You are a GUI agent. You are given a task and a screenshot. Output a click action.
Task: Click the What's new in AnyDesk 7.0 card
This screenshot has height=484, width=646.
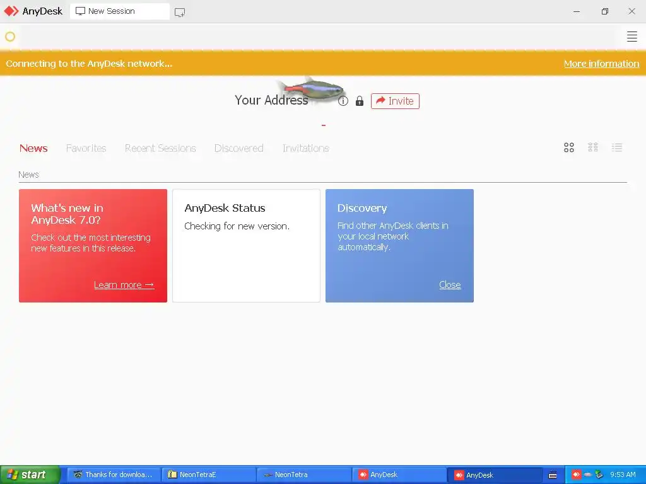[93, 246]
